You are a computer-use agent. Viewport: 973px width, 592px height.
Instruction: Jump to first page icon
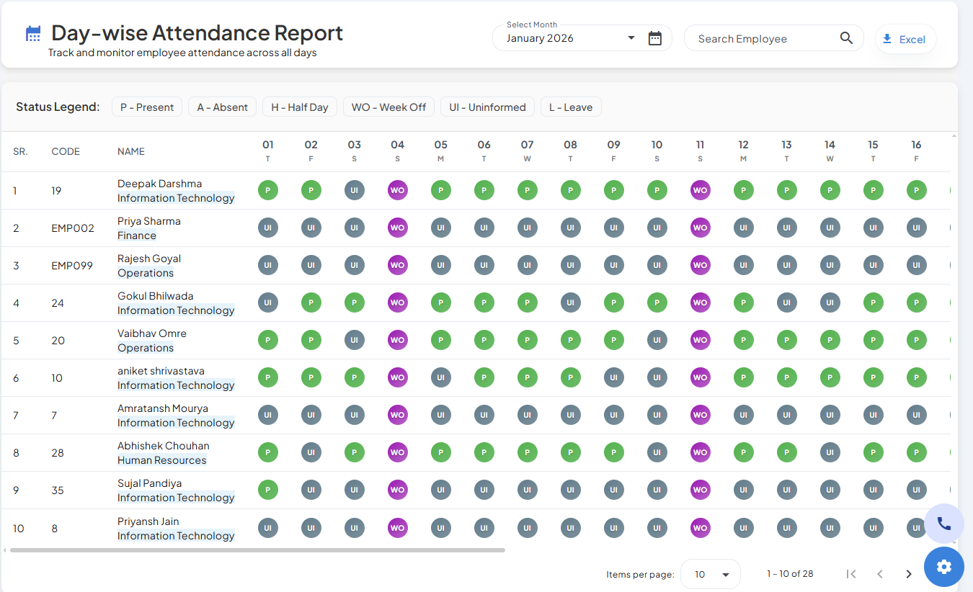coord(851,574)
